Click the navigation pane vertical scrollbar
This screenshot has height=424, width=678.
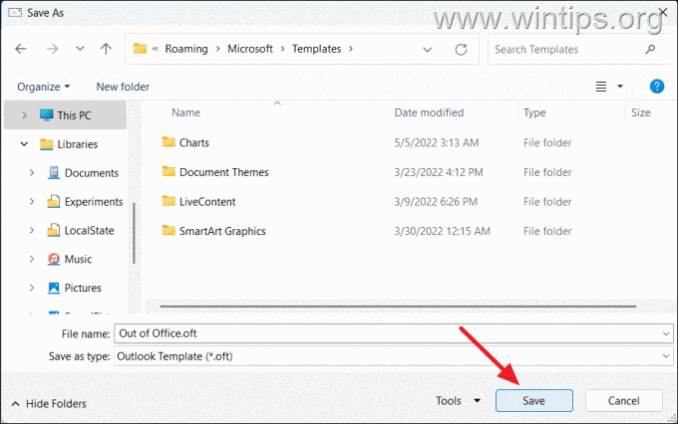[134, 233]
